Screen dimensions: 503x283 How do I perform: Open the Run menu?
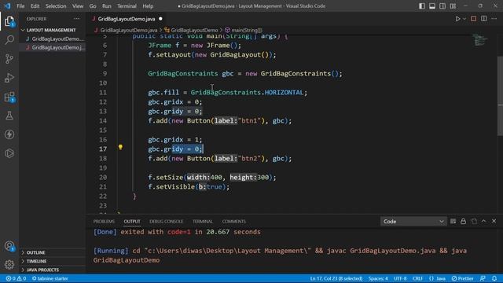coord(107,6)
